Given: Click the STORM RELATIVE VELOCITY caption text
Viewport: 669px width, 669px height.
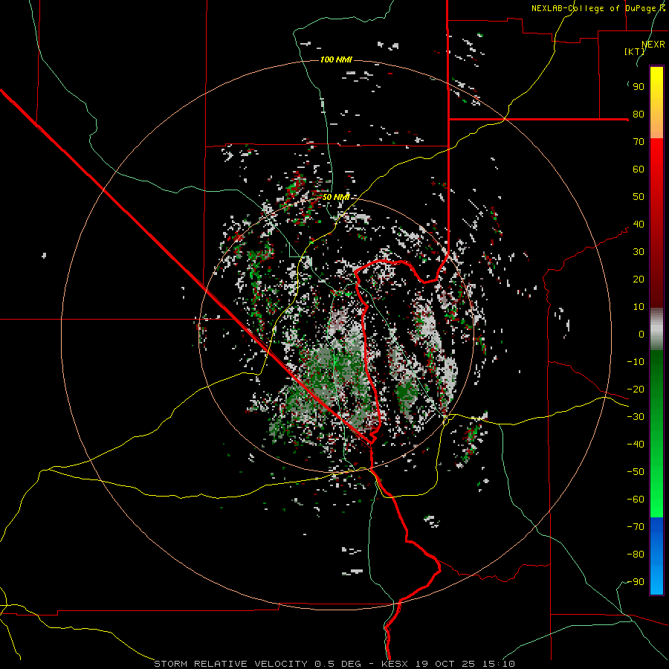Looking at the screenshot, I should point(230,664).
